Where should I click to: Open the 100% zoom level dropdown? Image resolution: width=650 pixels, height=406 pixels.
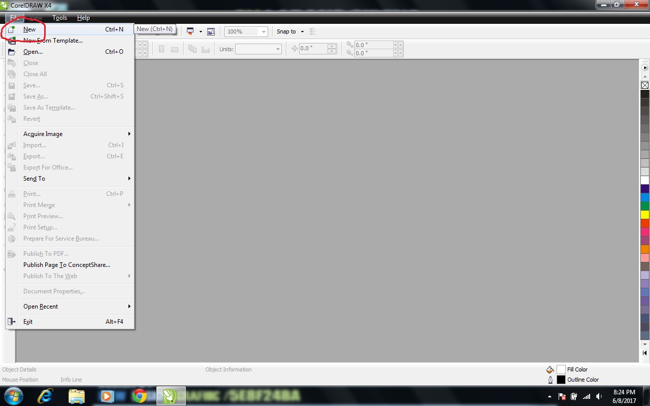point(264,31)
